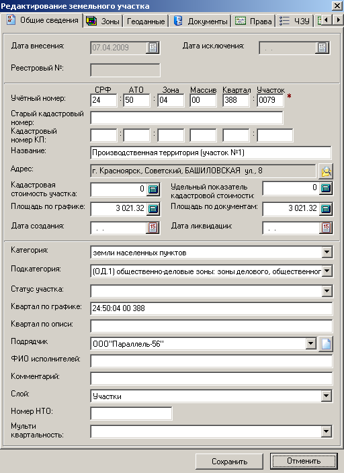Focus the Квартал по описи field
The image size is (344, 473).
[211, 326]
